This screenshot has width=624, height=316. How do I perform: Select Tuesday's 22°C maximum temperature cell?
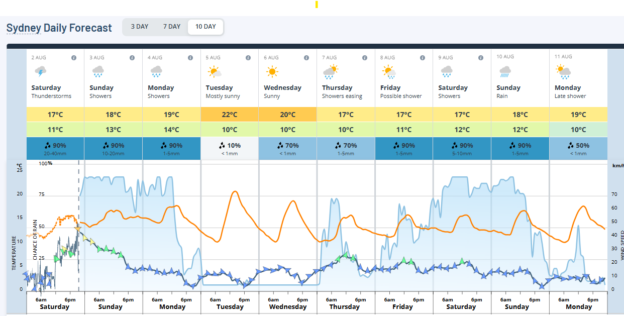[x=229, y=114]
